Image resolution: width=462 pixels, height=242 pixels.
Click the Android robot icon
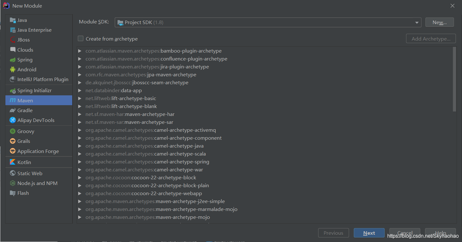click(x=13, y=70)
